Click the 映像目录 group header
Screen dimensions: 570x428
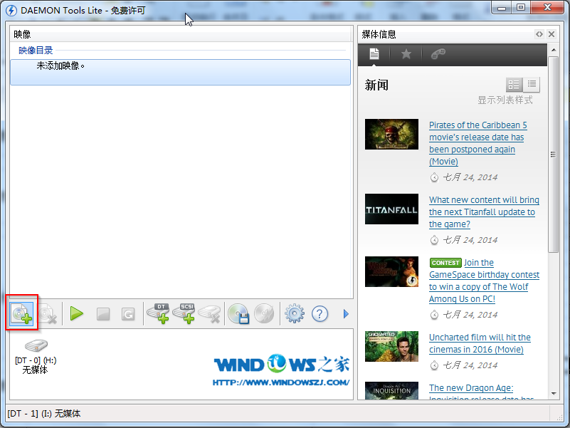(x=36, y=51)
